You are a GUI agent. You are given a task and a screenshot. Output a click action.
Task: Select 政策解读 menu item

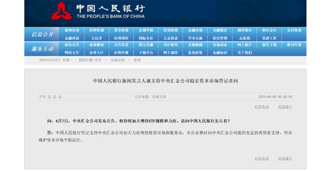pyautogui.click(x=97, y=45)
